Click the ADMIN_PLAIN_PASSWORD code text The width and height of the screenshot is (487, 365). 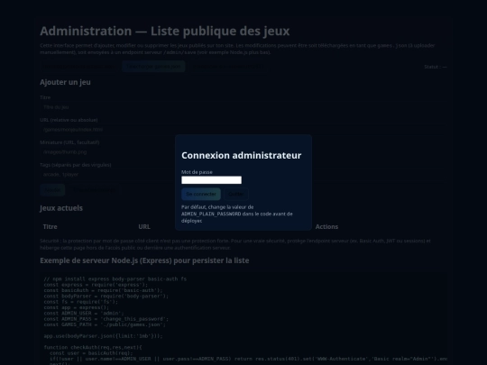click(x=211, y=214)
